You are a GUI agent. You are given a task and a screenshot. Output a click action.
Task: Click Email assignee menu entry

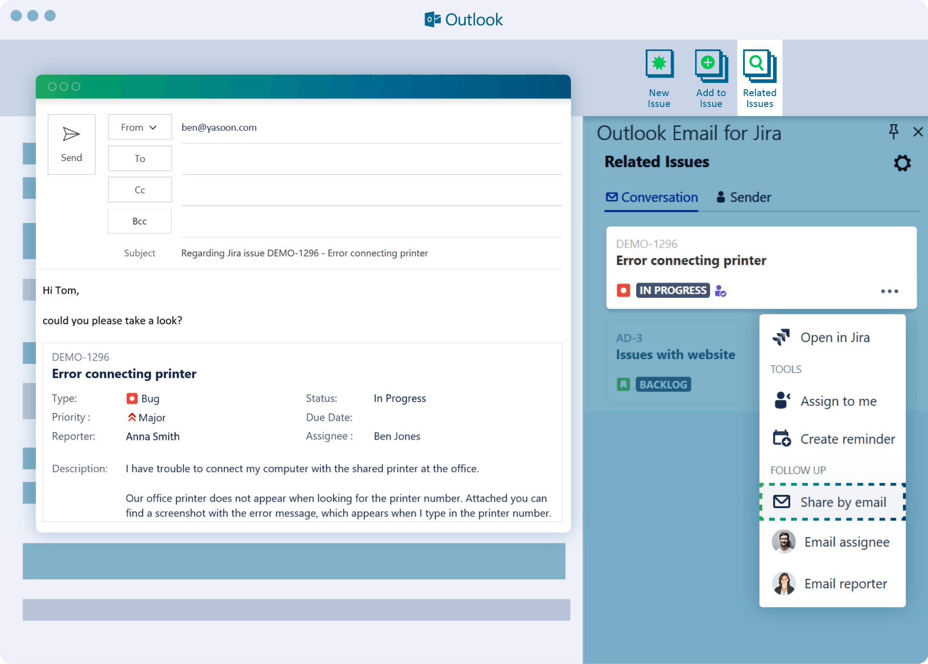coord(846,542)
